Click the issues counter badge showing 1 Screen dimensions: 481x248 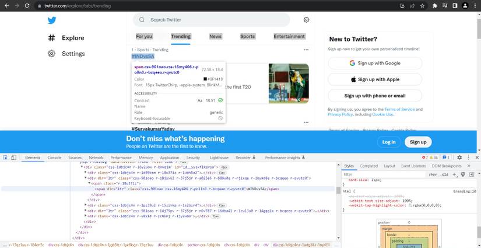445,158
